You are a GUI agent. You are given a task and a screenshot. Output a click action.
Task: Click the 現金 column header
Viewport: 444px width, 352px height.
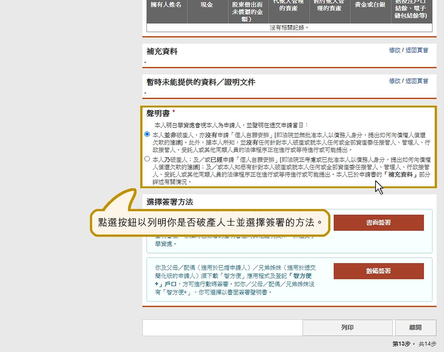207,5
